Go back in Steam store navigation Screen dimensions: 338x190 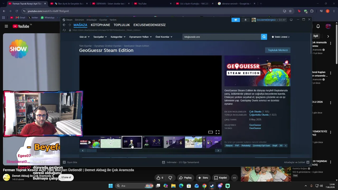[x=64, y=25]
